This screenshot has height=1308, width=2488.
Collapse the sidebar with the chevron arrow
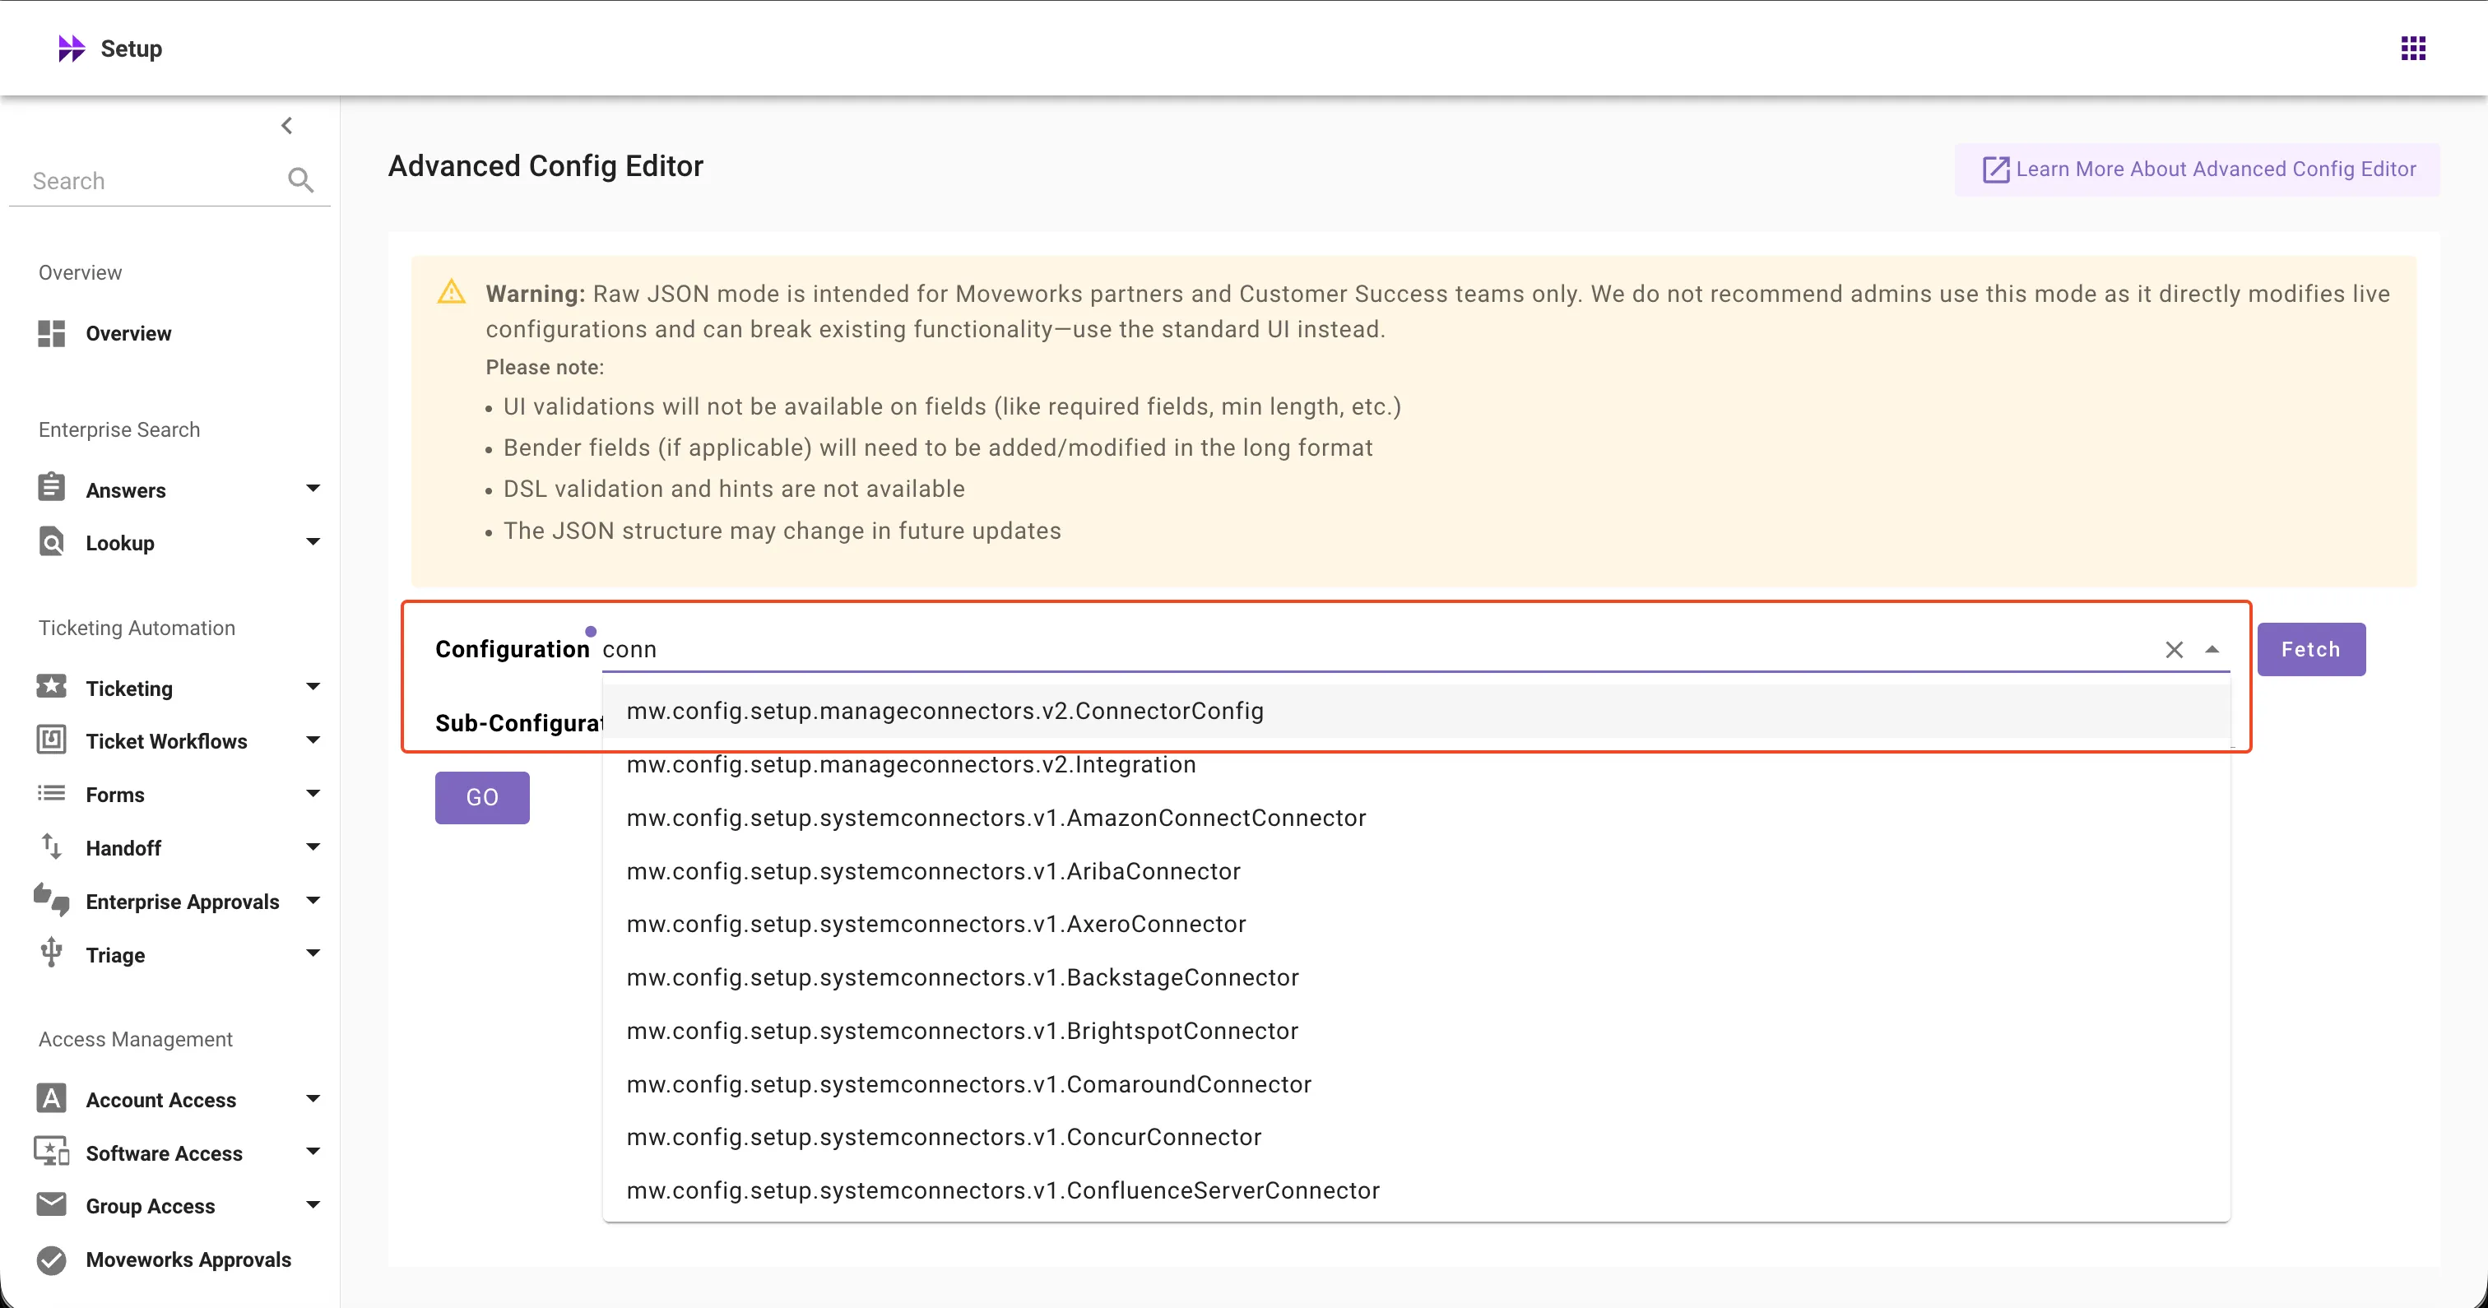[x=287, y=126]
